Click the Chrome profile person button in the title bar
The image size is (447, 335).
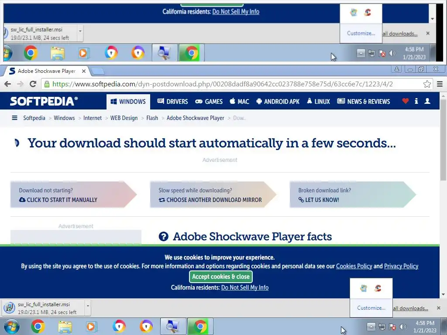coord(396,69)
